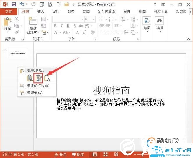Click 备注 Notes button in status bar
Image resolution: width=193 pixels, height=158 pixels.
pos(61,155)
